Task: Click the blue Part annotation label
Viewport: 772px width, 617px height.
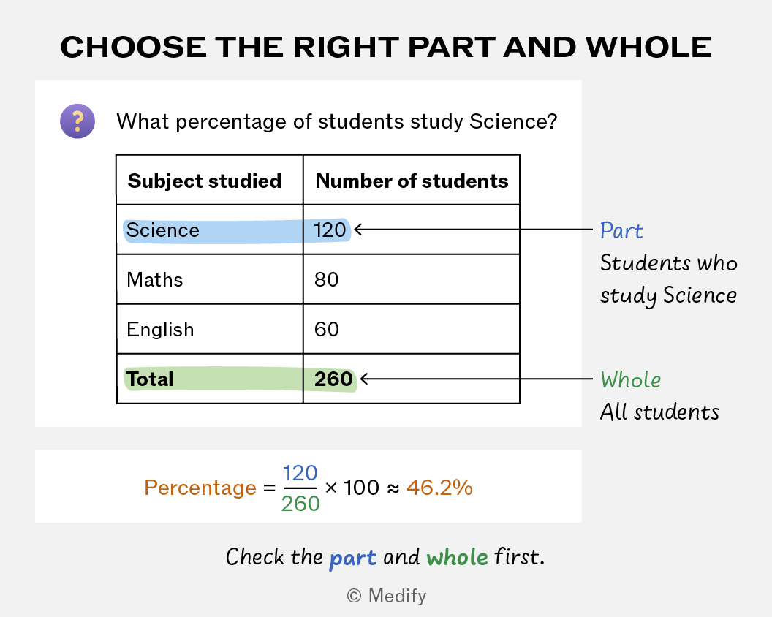Action: (x=621, y=230)
